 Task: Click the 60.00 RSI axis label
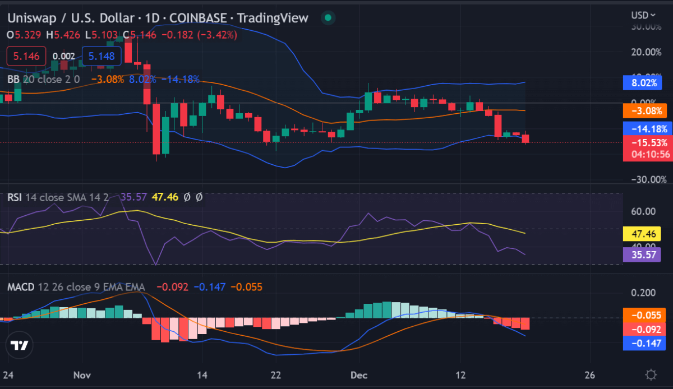[x=644, y=211]
